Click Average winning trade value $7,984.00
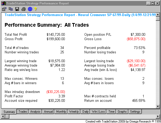This screenshot has width=161, height=123. tap(58, 65)
